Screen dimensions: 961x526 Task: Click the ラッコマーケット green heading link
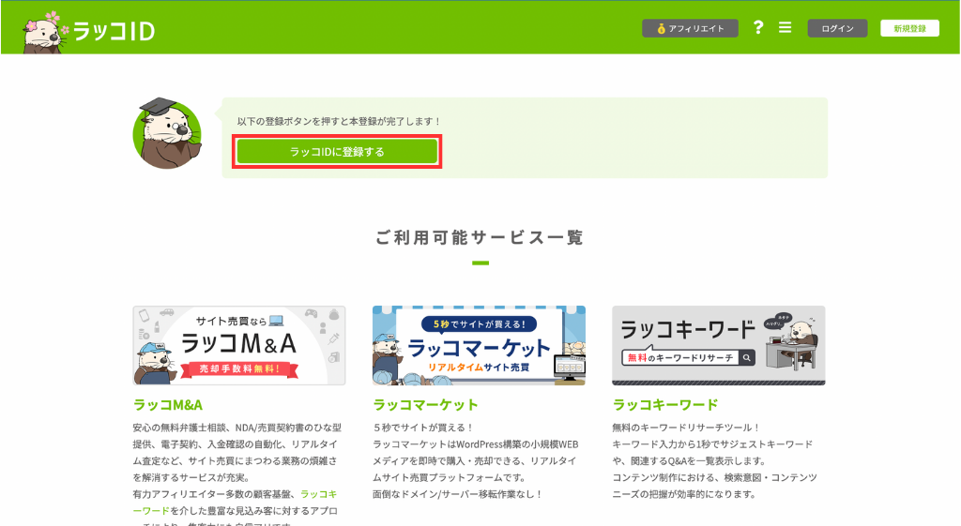425,405
